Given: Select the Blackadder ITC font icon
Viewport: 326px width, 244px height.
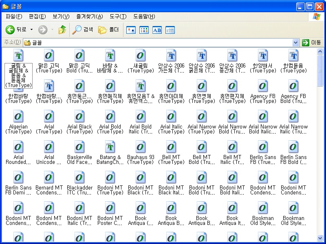Looking at the screenshot, I should [x=79, y=177].
